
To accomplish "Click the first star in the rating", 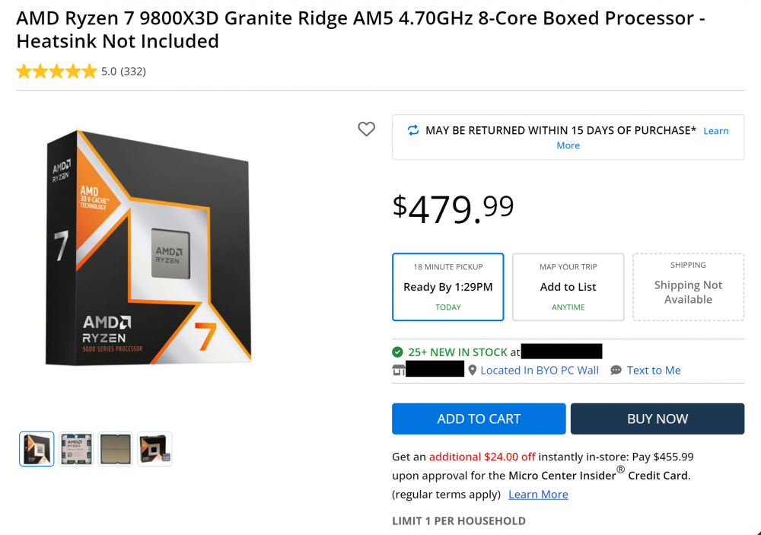I will [24, 71].
